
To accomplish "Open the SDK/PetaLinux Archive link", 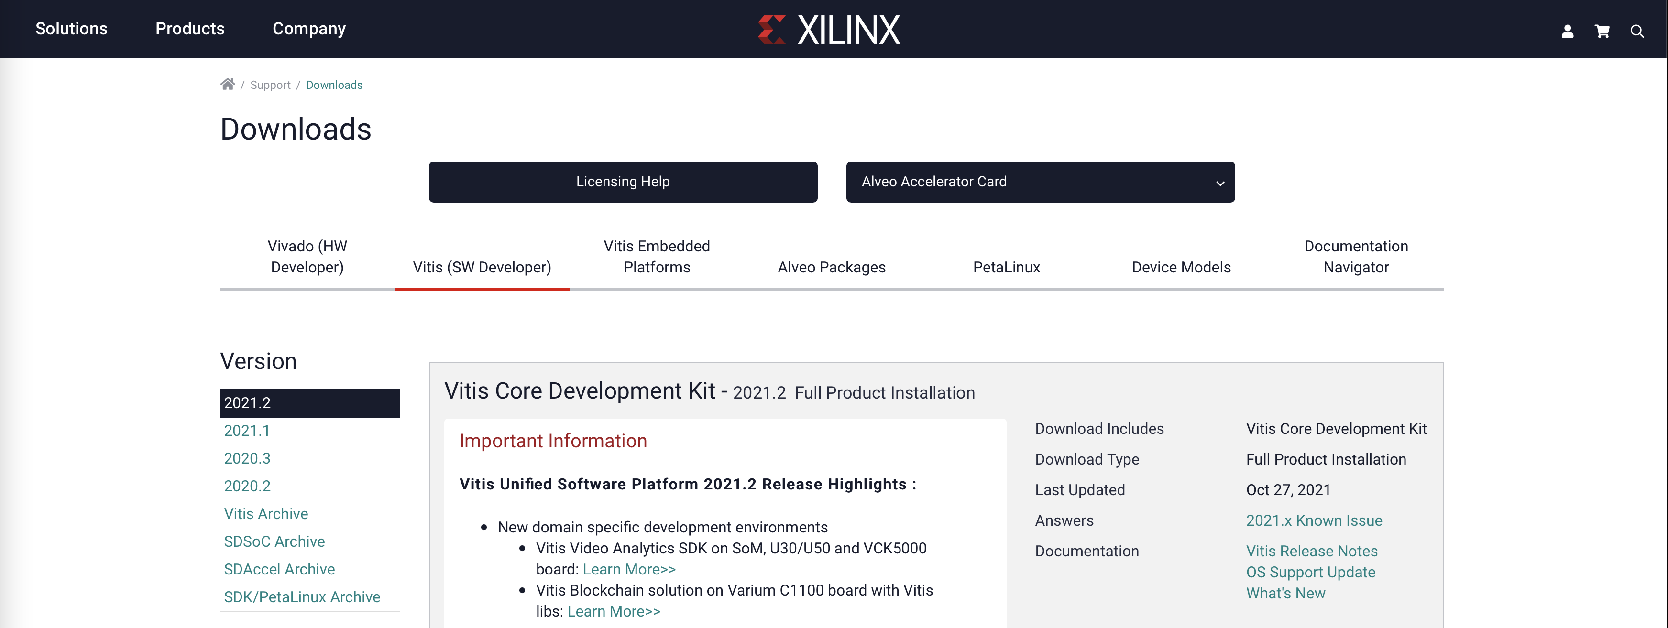I will pos(302,597).
